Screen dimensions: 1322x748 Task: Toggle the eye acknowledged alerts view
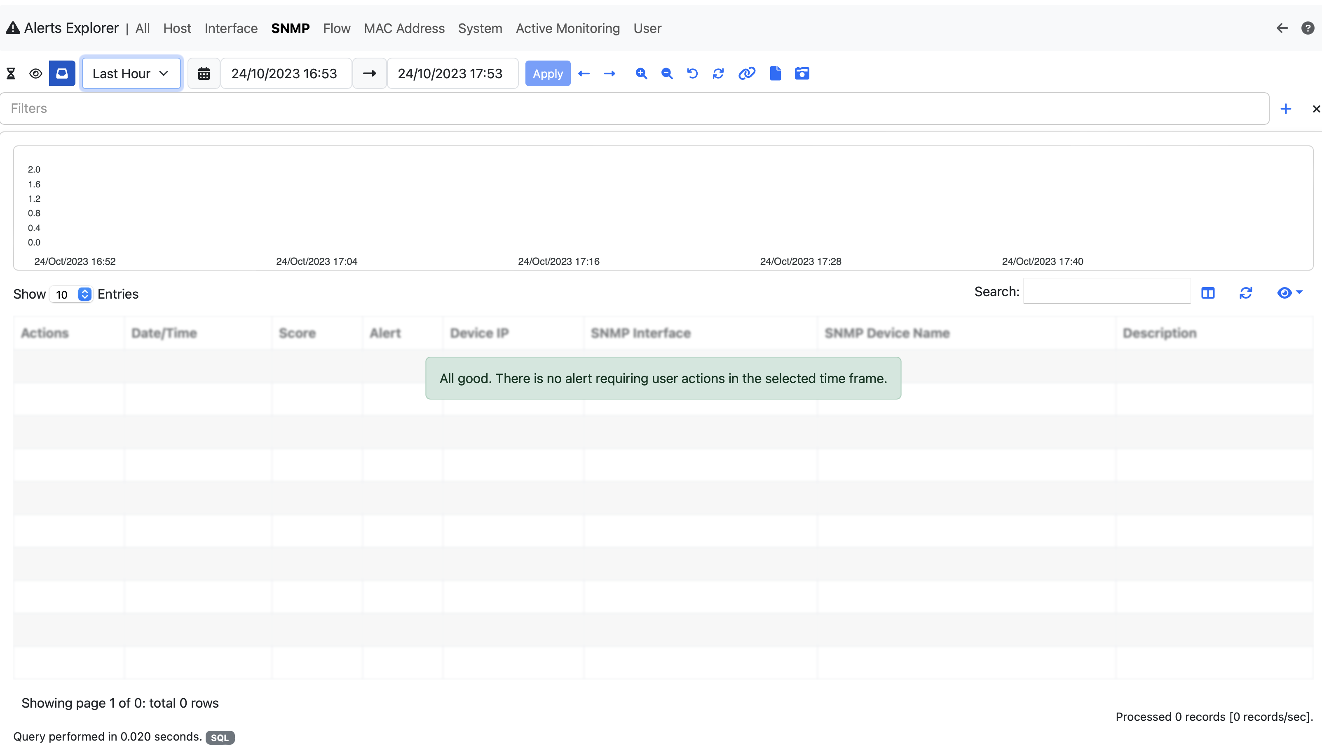click(35, 73)
